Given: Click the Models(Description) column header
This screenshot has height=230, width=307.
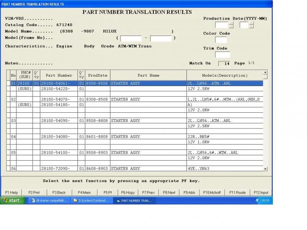Looking at the screenshot, I should pyautogui.click(x=225, y=75).
